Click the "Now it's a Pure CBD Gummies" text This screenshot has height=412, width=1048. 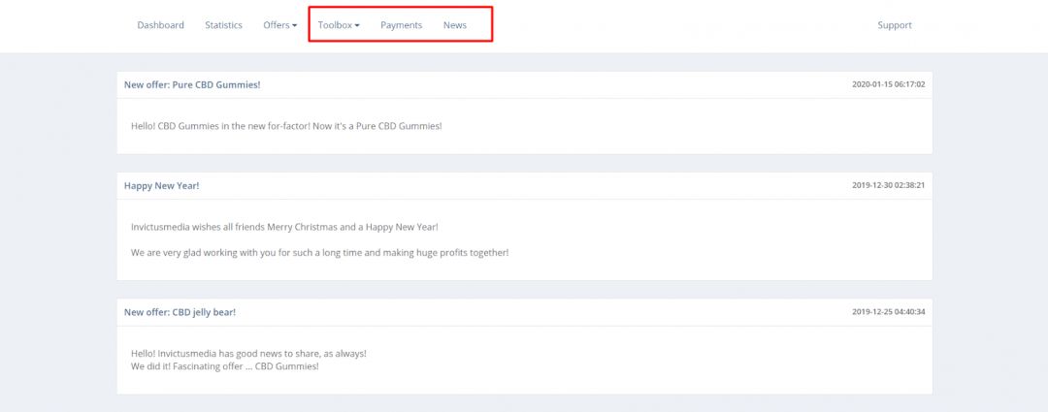(377, 126)
